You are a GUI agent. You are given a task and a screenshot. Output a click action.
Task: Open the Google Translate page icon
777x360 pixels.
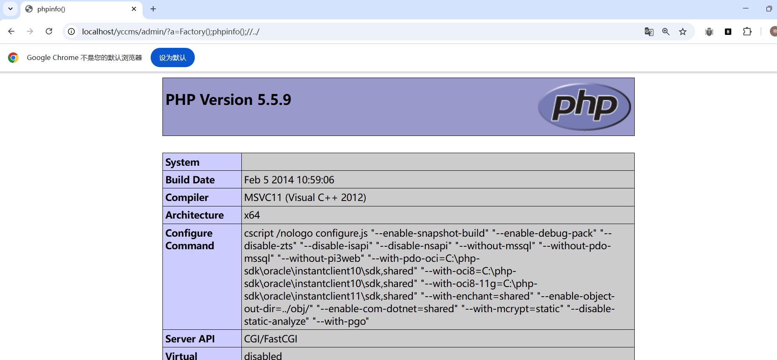point(649,31)
